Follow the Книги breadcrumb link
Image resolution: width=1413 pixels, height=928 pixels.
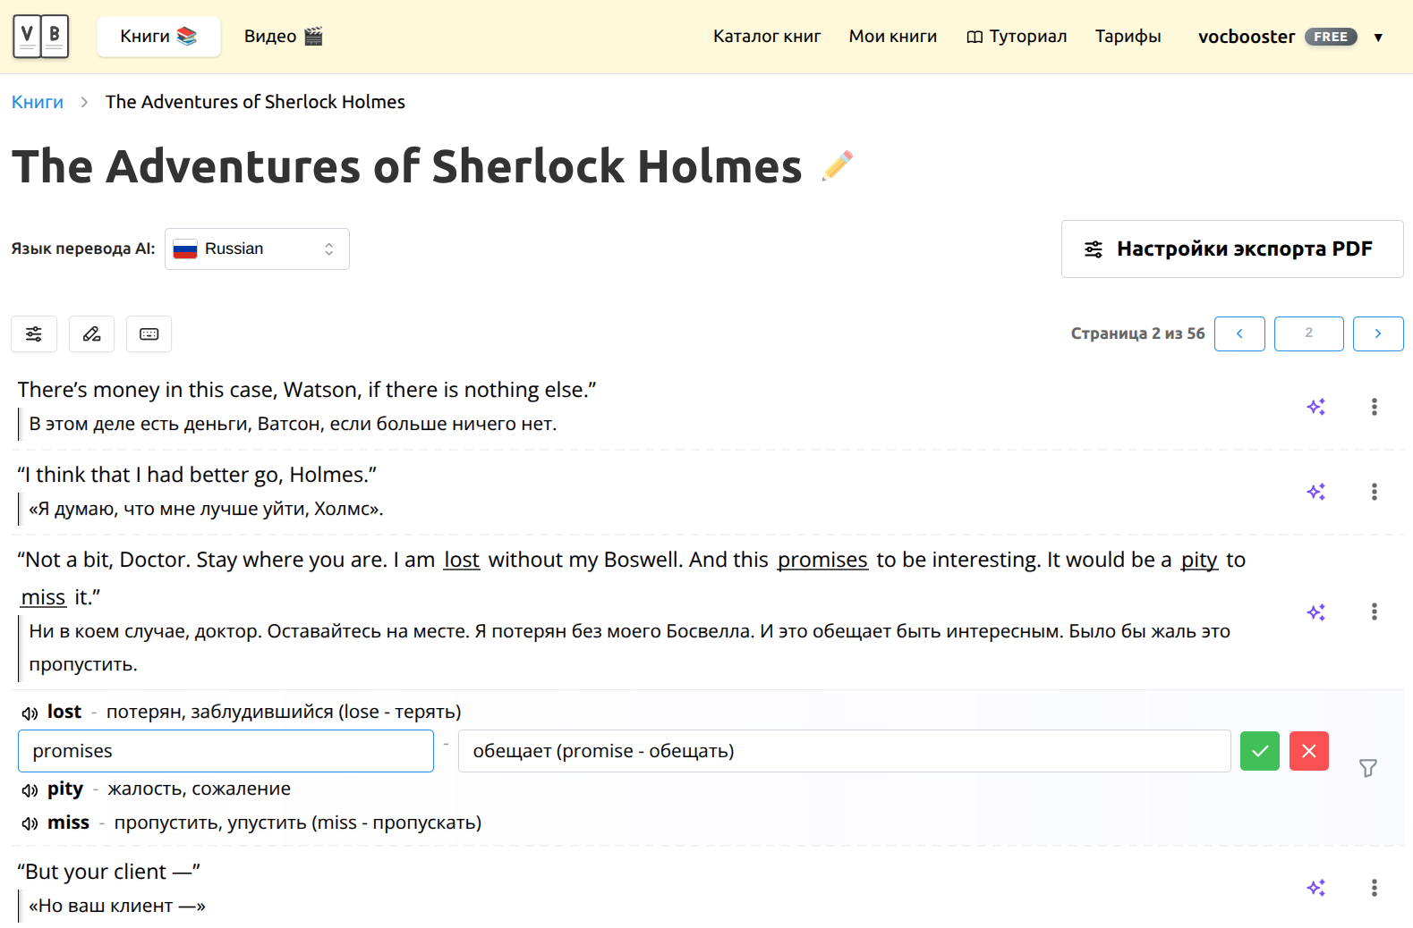[x=38, y=102]
